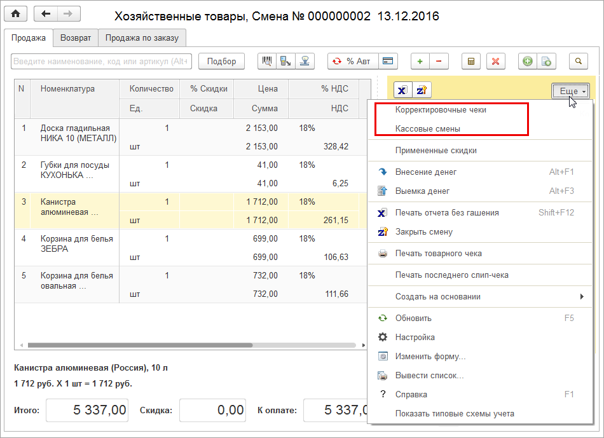Click НДС amount 328,42

(324, 146)
